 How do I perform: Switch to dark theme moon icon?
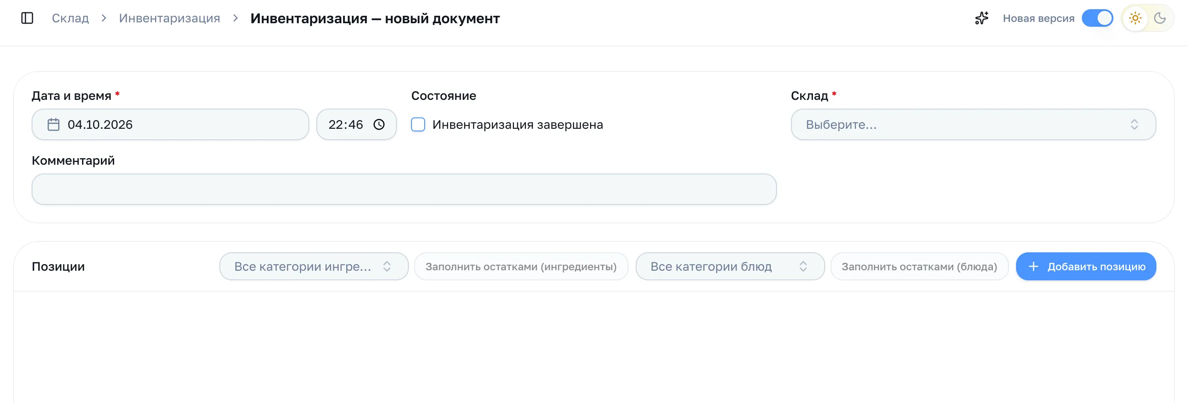pyautogui.click(x=1160, y=18)
